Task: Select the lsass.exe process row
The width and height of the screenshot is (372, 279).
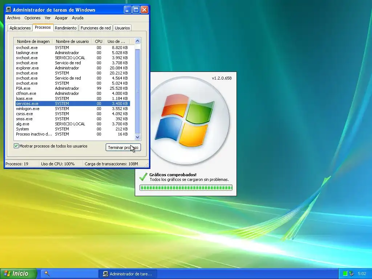Action: click(x=72, y=98)
